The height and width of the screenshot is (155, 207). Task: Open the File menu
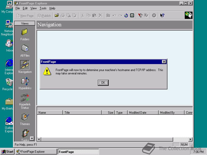pos(18,8)
